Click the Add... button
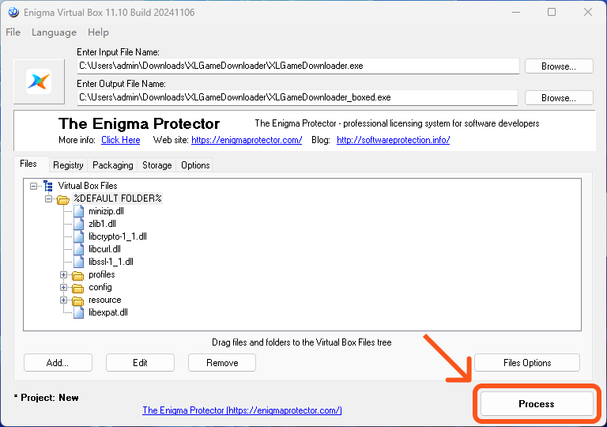 58,363
